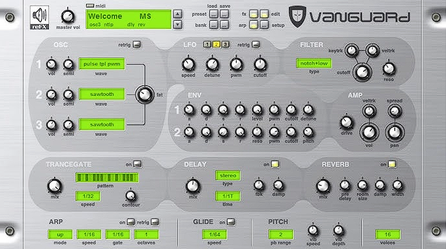Open arp gate selector
The width and height of the screenshot is (446, 249).
[118, 235]
